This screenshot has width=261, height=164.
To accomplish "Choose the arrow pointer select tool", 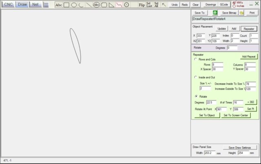I will point(164,5).
